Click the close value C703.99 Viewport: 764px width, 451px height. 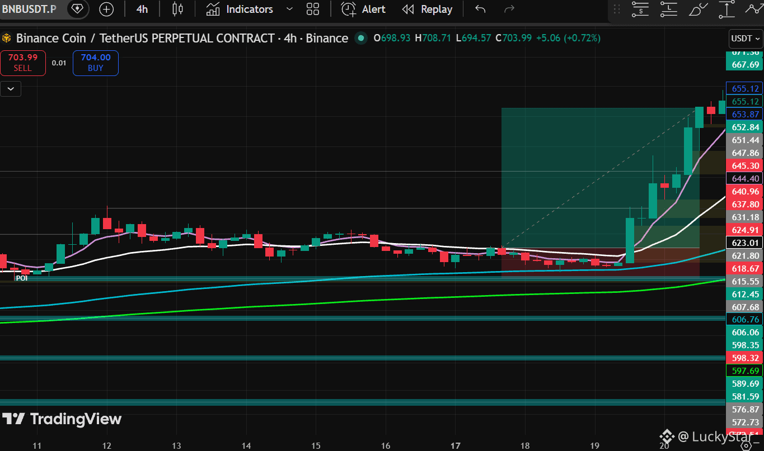514,38
